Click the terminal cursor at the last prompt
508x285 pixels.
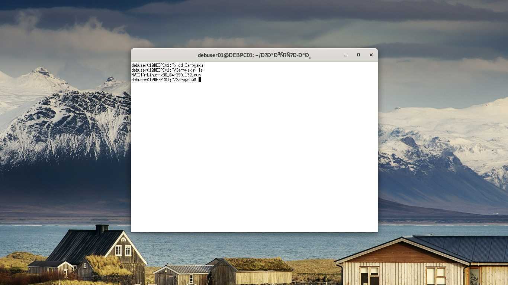point(200,80)
